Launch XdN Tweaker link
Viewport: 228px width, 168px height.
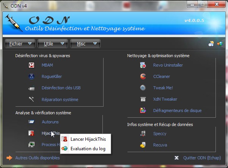[165, 99]
